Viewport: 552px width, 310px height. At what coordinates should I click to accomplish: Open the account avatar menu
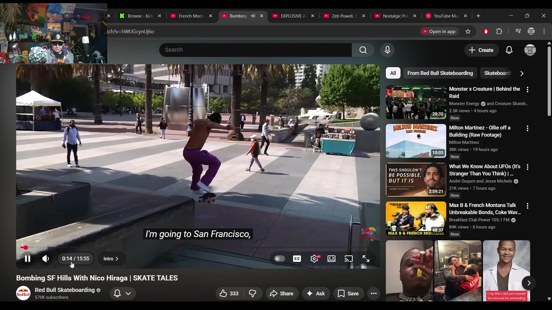530,50
